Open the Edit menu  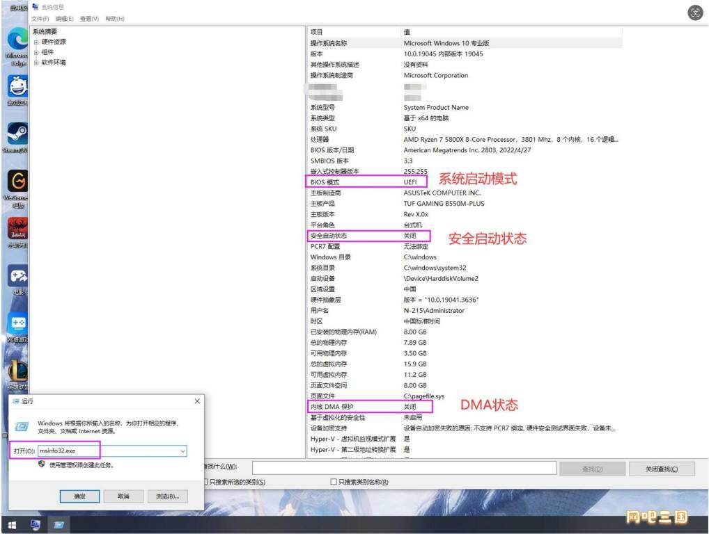pos(64,19)
